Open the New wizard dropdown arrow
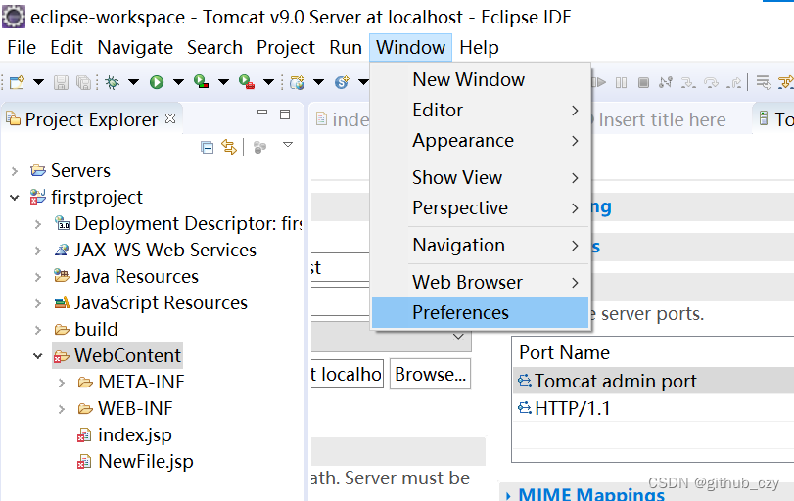Viewport: 794px width, 501px height. pos(38,82)
